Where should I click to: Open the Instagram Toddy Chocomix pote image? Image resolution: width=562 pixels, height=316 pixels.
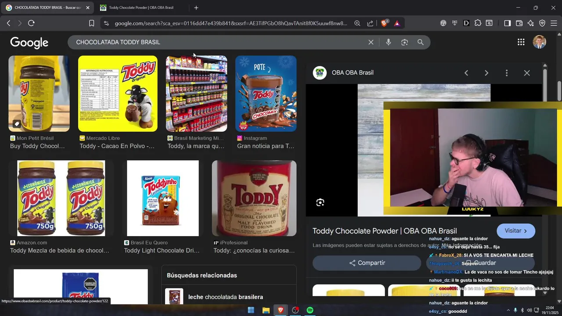266,93
